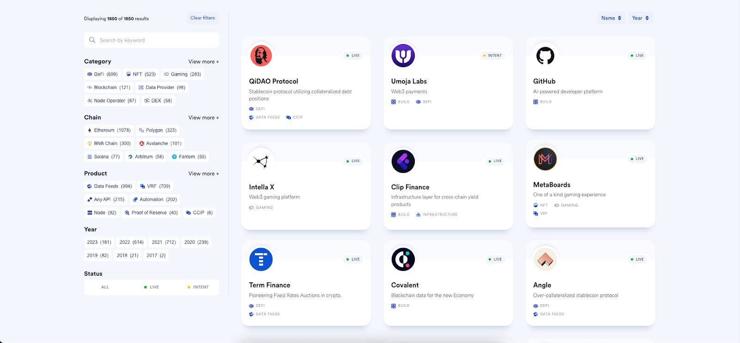
Task: Filter by Avalanche (101) chain
Action: (160, 143)
